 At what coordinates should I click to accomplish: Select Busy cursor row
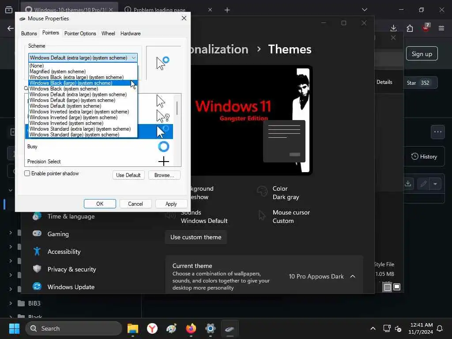[99, 147]
